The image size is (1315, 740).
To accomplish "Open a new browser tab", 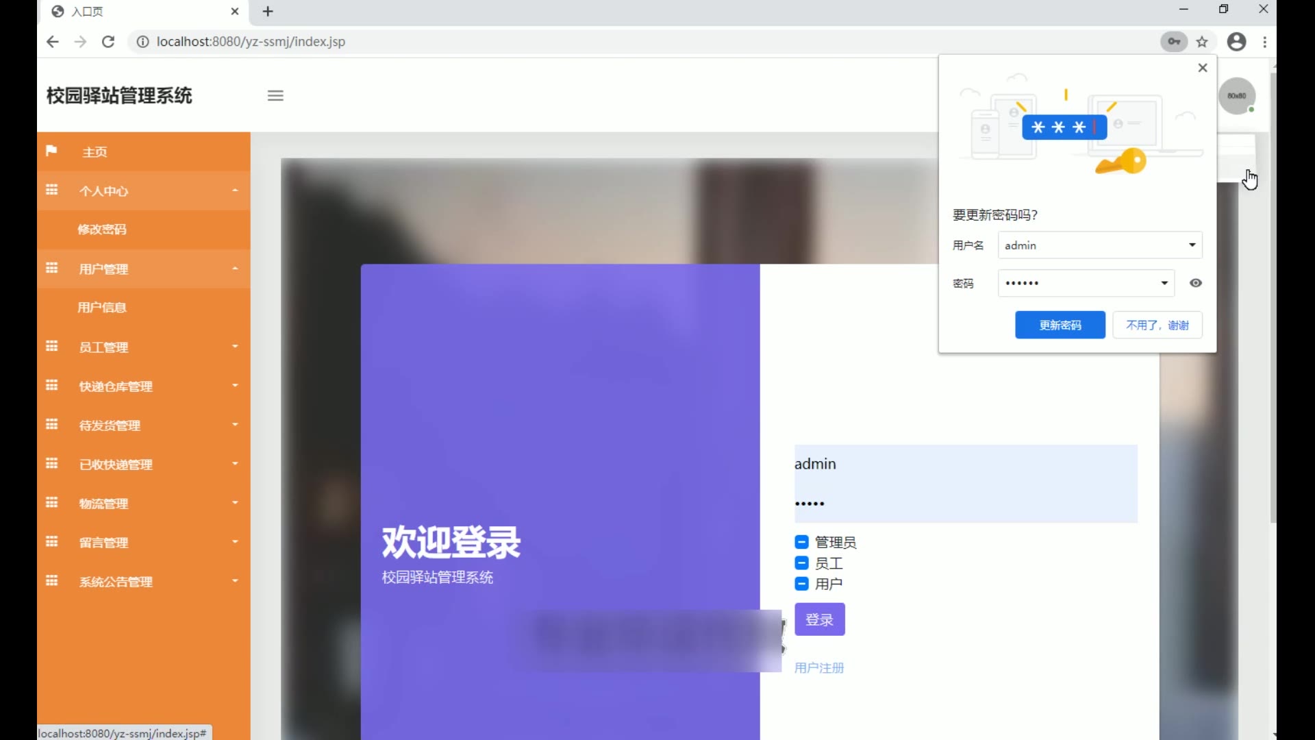I will point(268,12).
